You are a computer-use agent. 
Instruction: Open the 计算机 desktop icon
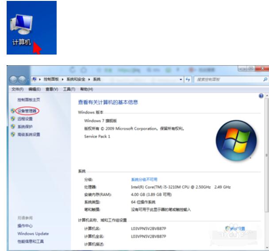coord(21,30)
